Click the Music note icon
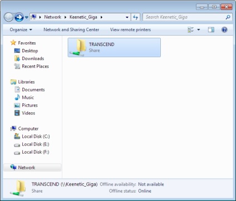Screen dimensions: 236x201 tap(17, 97)
